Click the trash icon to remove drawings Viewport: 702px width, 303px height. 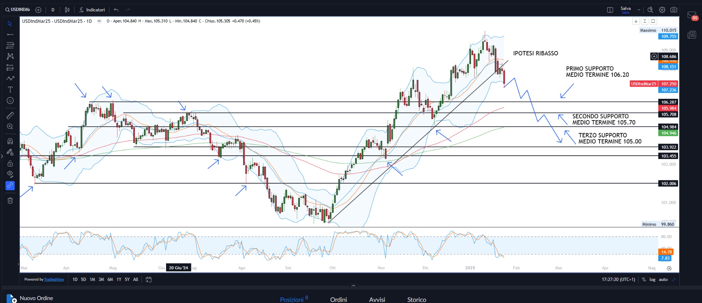coord(10,201)
